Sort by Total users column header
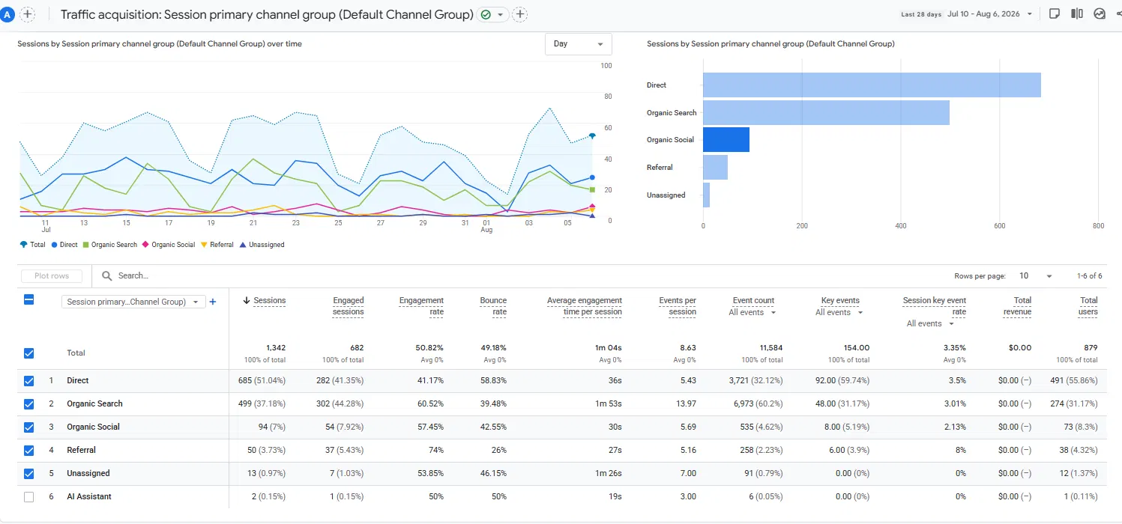Screen dimensions: 1122x524 pos(1088,306)
